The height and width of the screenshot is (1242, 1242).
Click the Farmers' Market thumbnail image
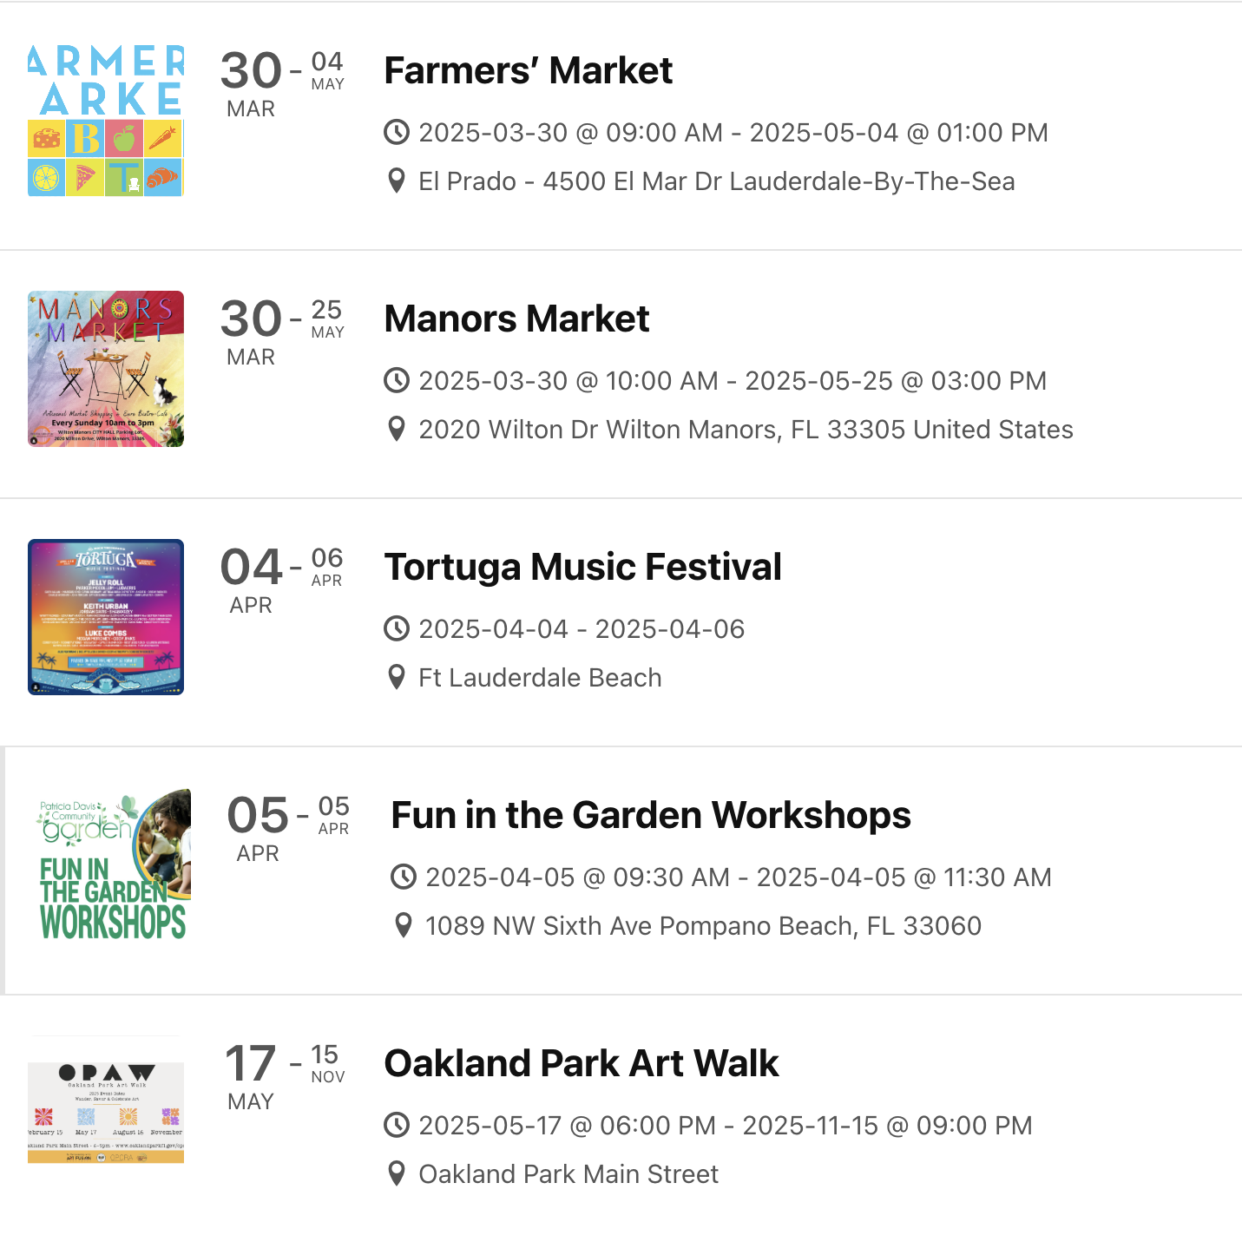106,121
